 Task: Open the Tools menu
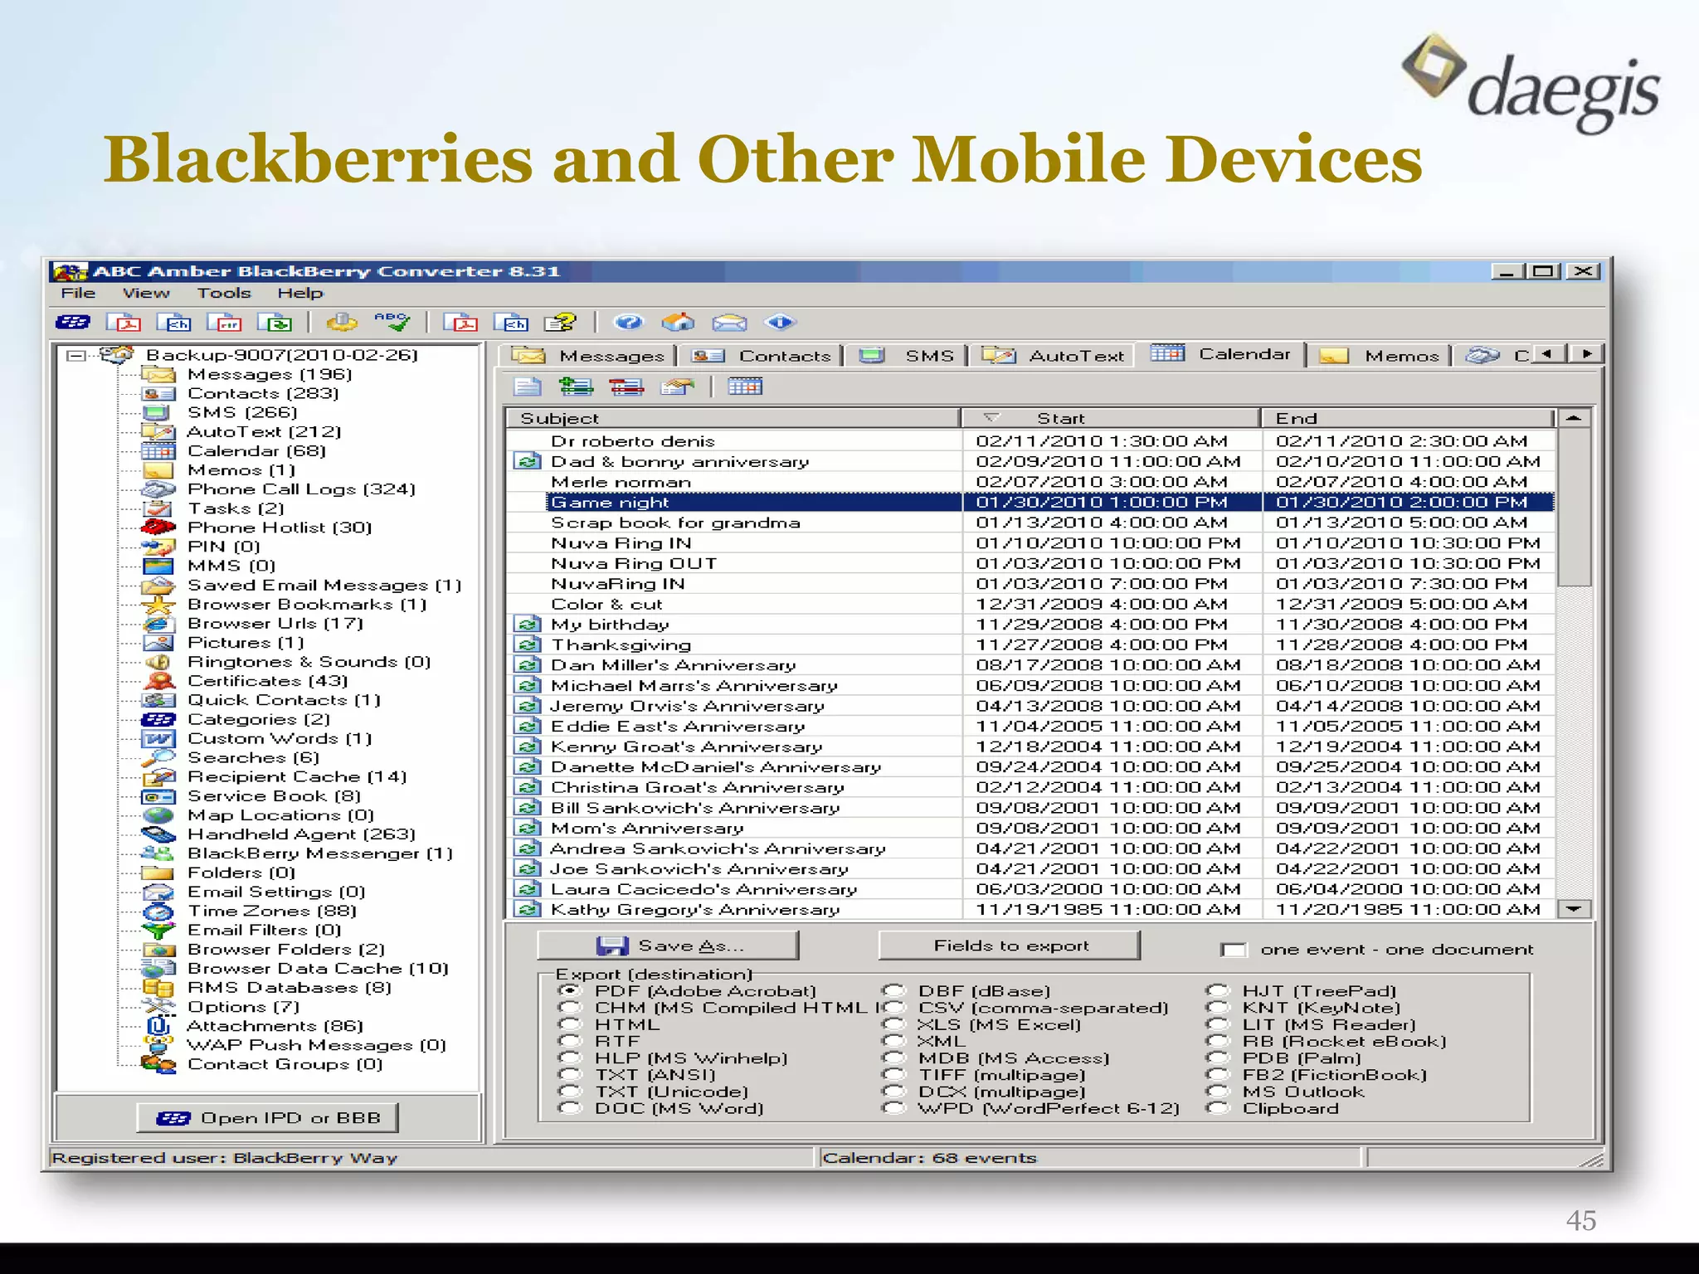pyautogui.click(x=224, y=293)
